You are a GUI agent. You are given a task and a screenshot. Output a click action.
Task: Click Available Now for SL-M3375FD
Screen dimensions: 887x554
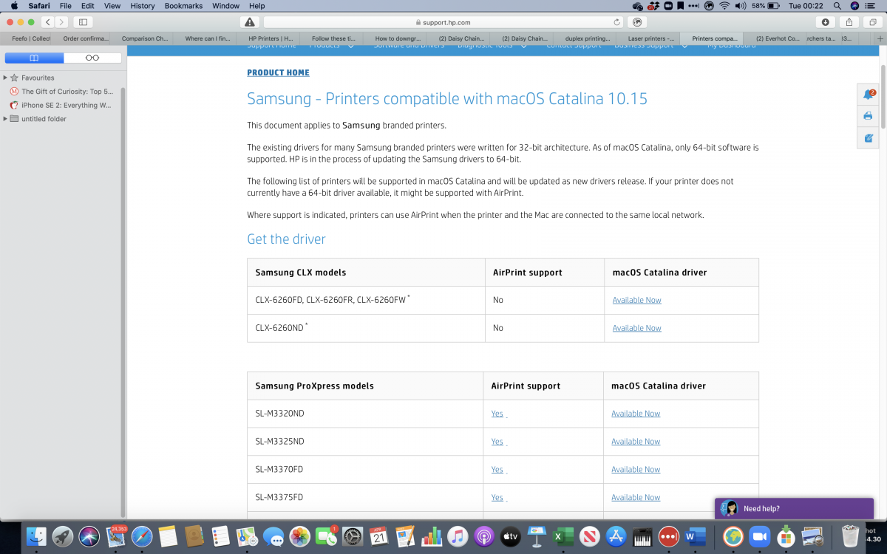(636, 498)
